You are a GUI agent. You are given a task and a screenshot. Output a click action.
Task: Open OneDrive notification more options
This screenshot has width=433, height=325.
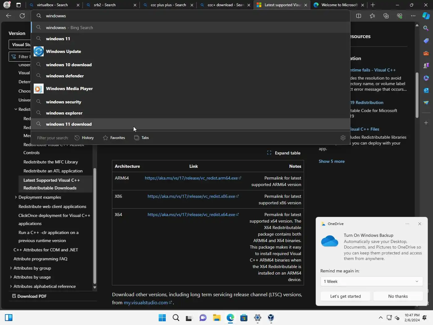coord(407,224)
